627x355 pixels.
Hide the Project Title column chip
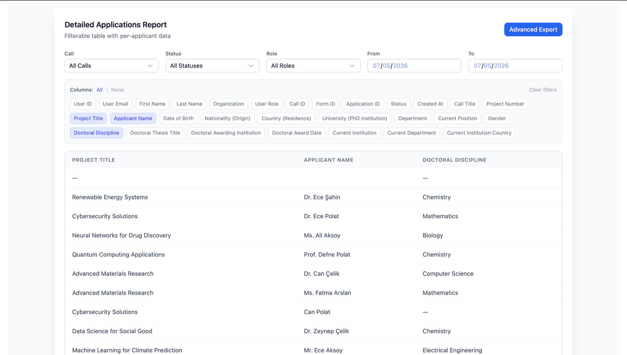click(x=88, y=118)
